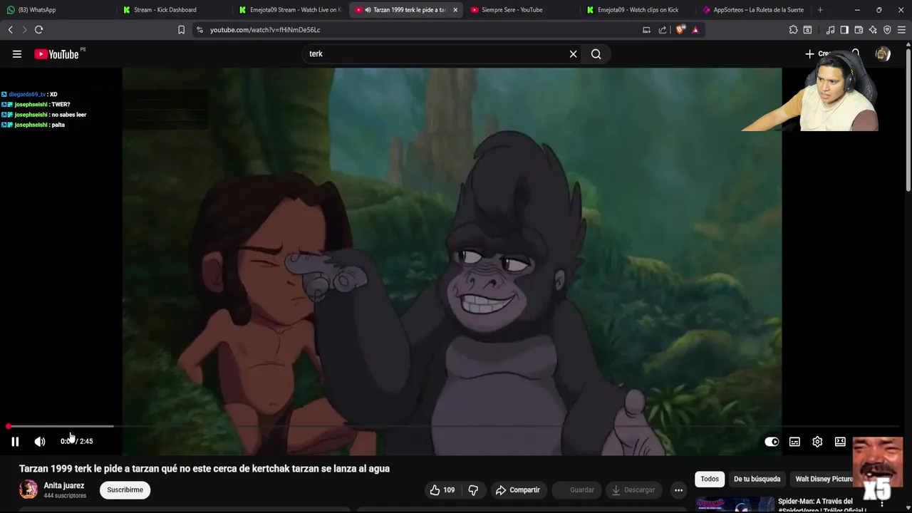The height and width of the screenshot is (513, 912).
Task: Open site settings icon beside URL
Action: (x=200, y=30)
